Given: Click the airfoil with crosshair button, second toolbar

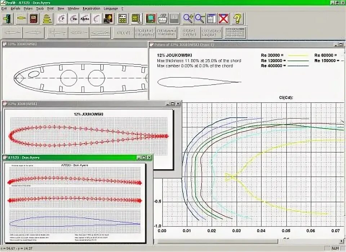Looking at the screenshot, I should tap(57, 33).
